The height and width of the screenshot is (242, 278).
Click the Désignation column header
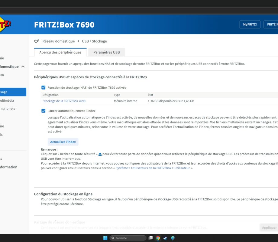(50, 95)
